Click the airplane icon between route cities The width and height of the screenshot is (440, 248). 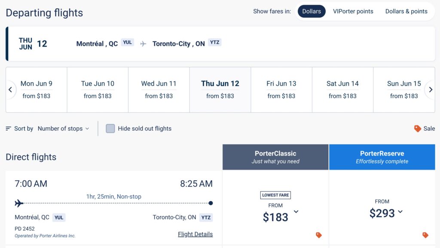[143, 44]
